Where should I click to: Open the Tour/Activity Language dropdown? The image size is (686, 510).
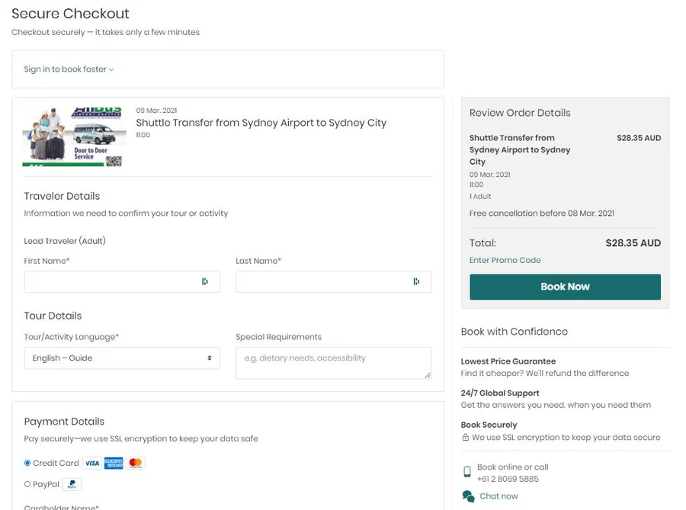122,358
